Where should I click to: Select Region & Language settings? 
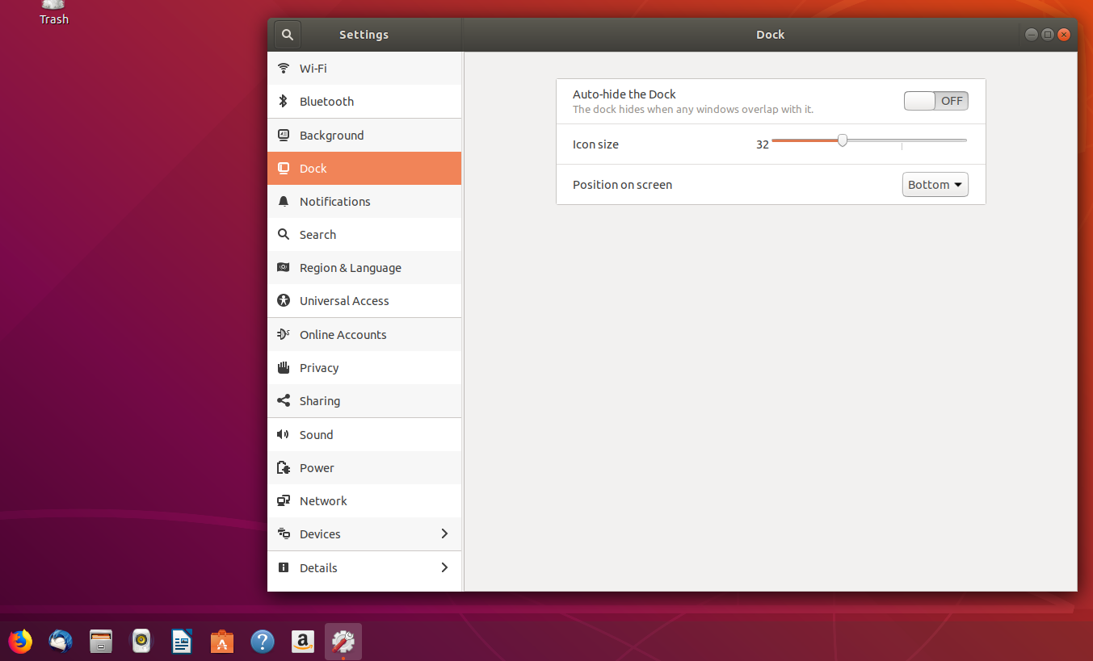[351, 267]
